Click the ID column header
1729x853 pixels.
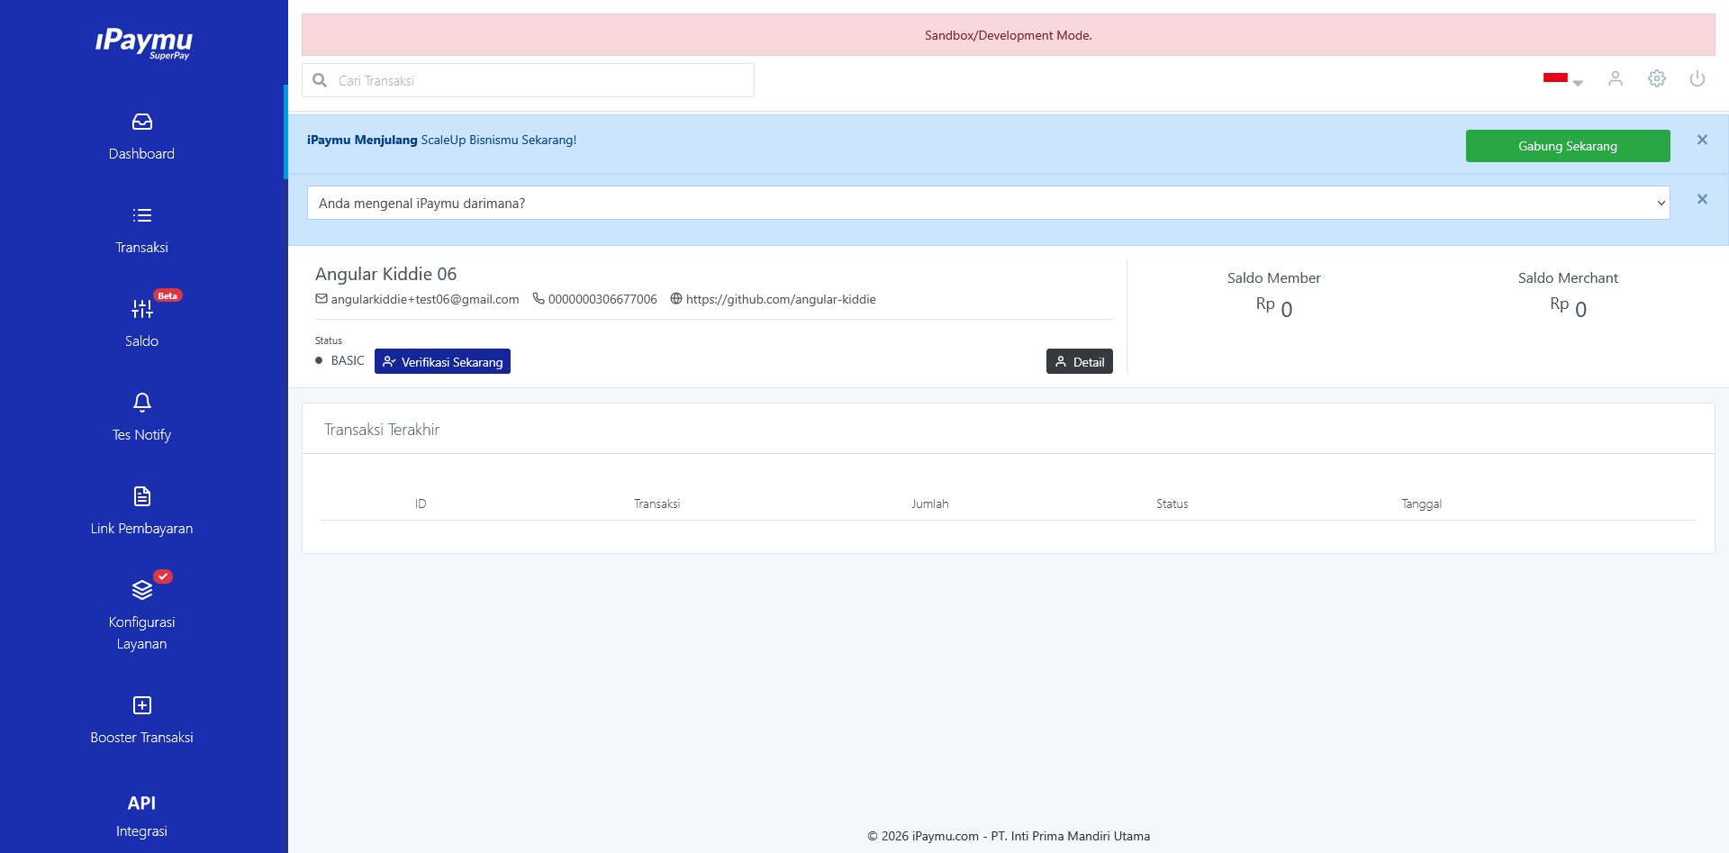coord(421,504)
